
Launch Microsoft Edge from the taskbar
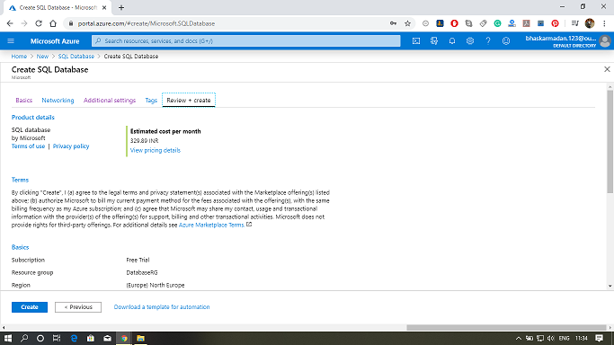click(74, 339)
